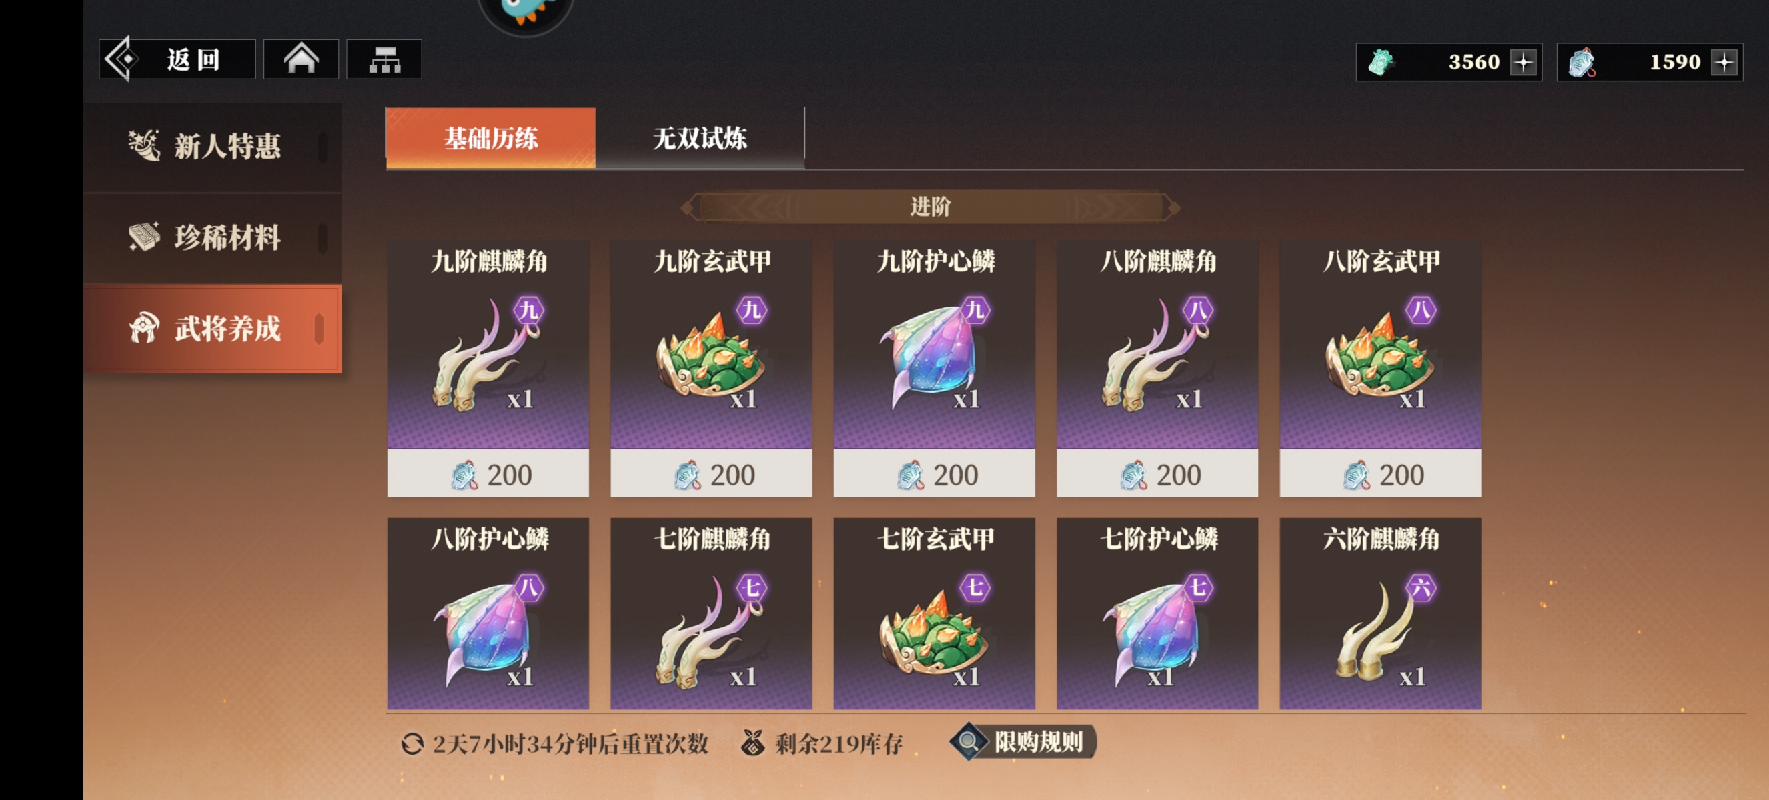Viewport: 1769px width, 800px height.
Task: Click the reset timer refresh icon
Action: 412,744
